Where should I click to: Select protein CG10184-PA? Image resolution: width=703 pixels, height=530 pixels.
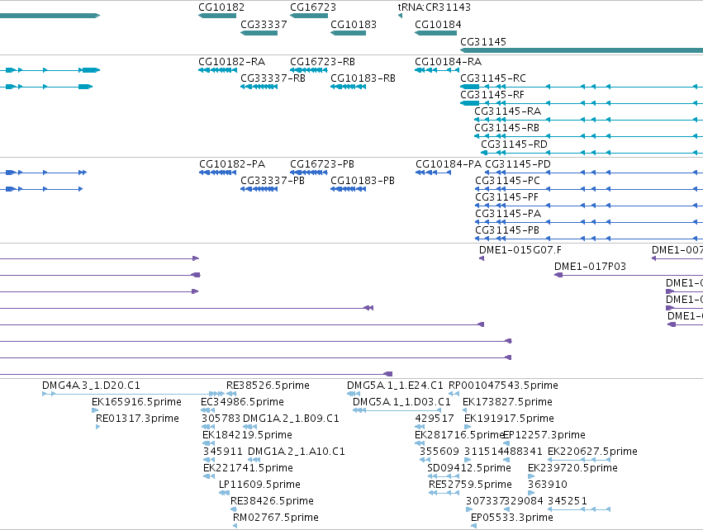click(x=449, y=164)
